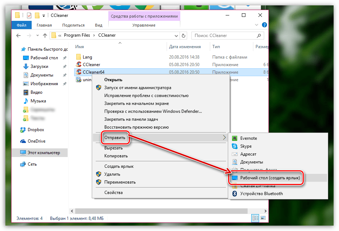Unpin Загрузки pin icon
Viewport: 339px width, 231px height.
[64, 66]
